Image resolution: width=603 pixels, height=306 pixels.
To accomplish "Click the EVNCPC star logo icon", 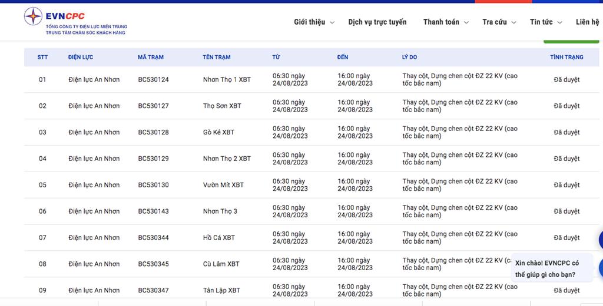I will [34, 16].
